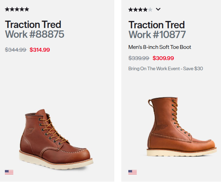The height and width of the screenshot is (182, 221).
Task: Click the $309.99 sale price
Action: pos(163,58)
